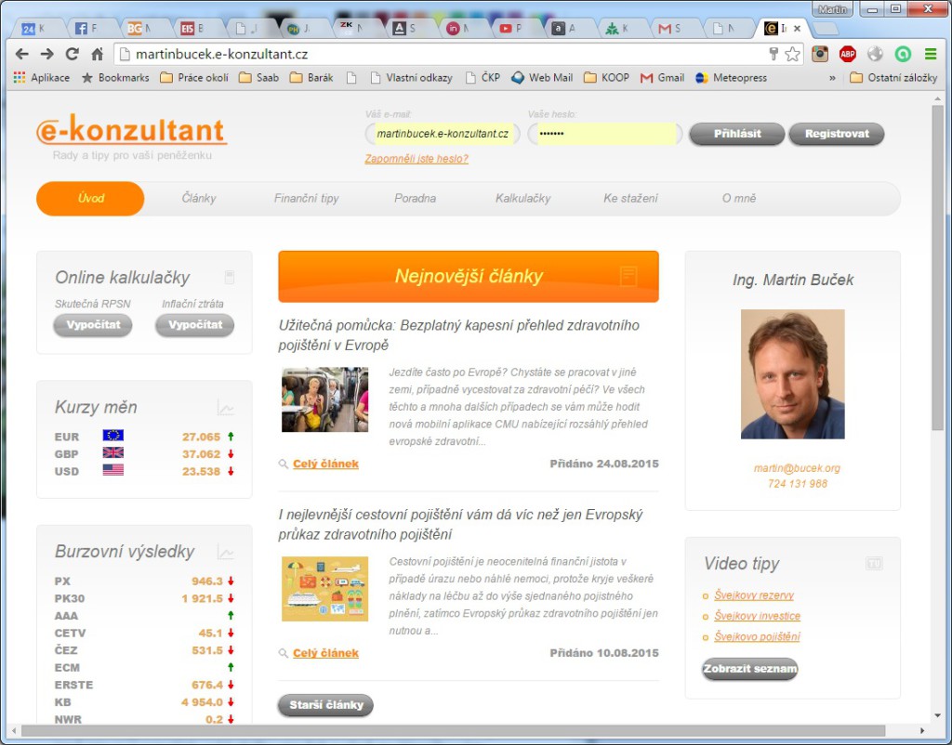Open the ČKP bookmark
The height and width of the screenshot is (745, 952).
(x=483, y=78)
